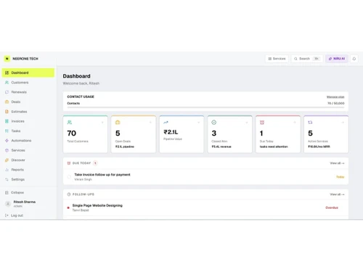This screenshot has height=272, width=363.
Task: Click the Tasks sidebar icon
Action: click(7, 131)
